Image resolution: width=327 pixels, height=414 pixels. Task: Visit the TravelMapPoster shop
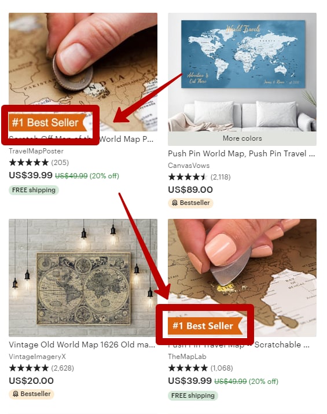point(36,151)
